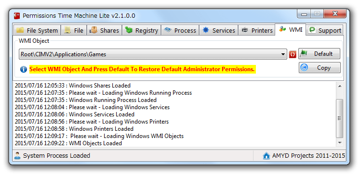
Task: Click the Copy button
Action: [x=320, y=68]
